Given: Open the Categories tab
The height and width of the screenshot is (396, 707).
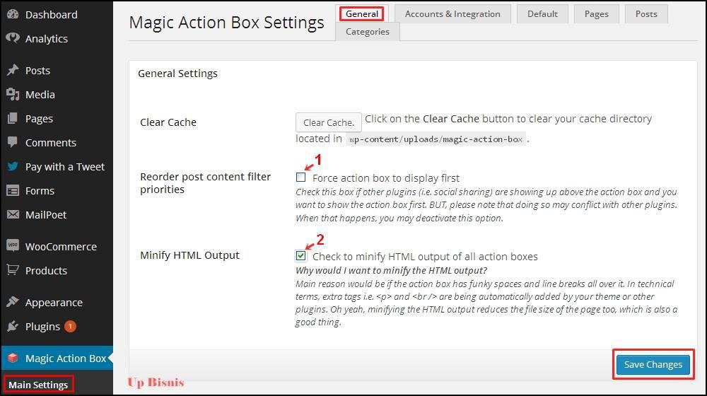Looking at the screenshot, I should pyautogui.click(x=368, y=32).
